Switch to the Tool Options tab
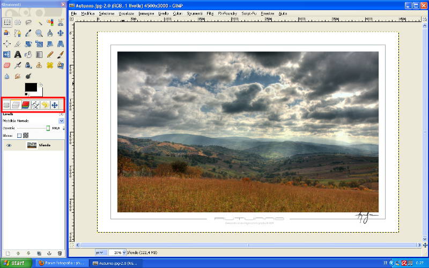This screenshot has height=268, width=429. pyautogui.click(x=6, y=105)
